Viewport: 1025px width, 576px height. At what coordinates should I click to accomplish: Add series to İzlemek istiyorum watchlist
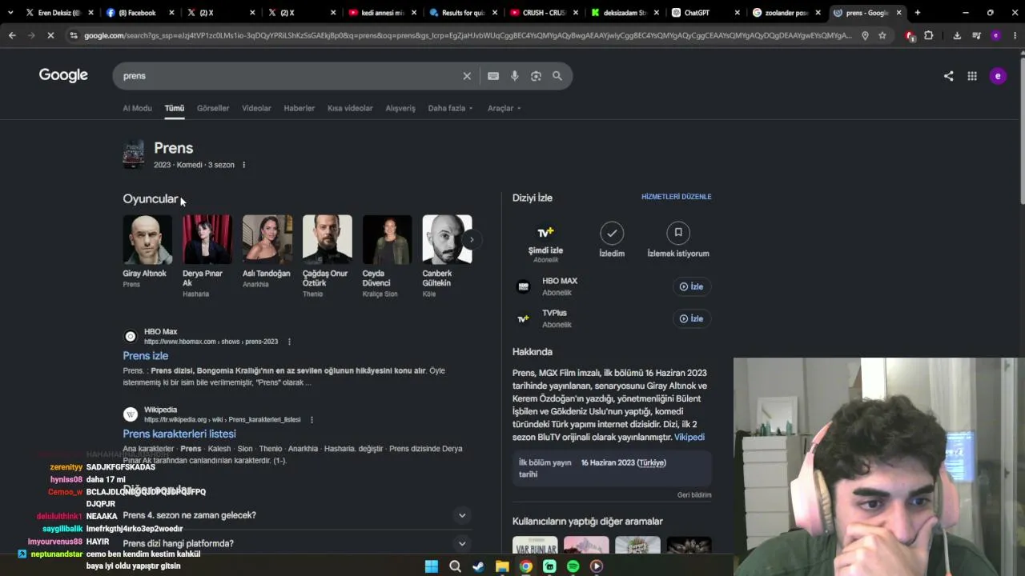(x=678, y=239)
